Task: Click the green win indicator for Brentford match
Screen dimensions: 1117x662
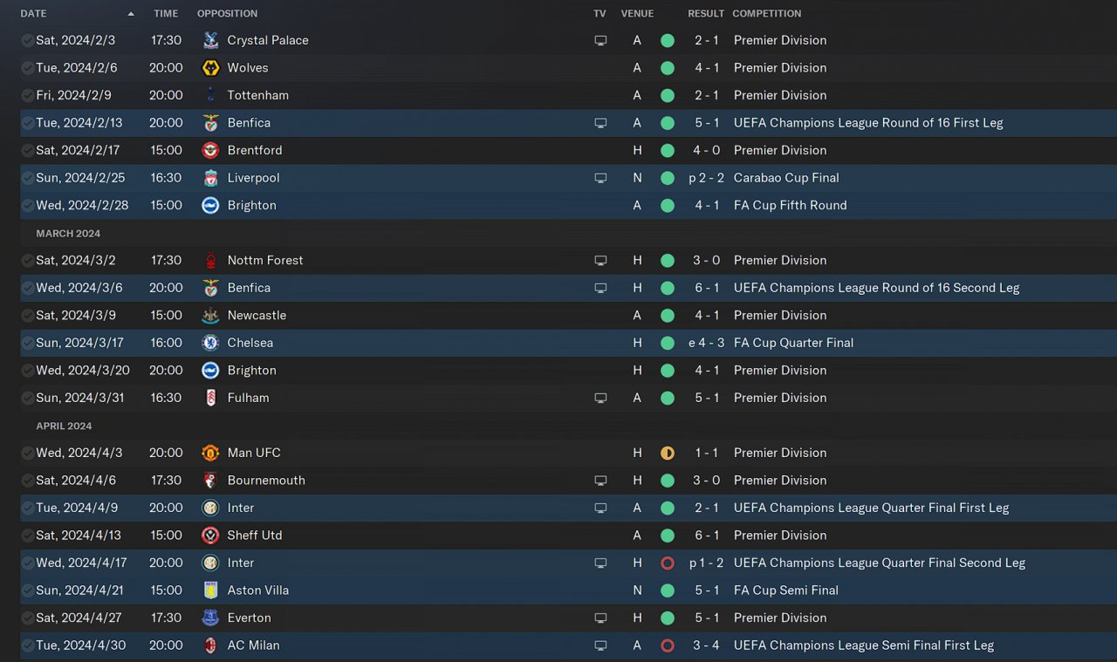Action: [x=668, y=150]
